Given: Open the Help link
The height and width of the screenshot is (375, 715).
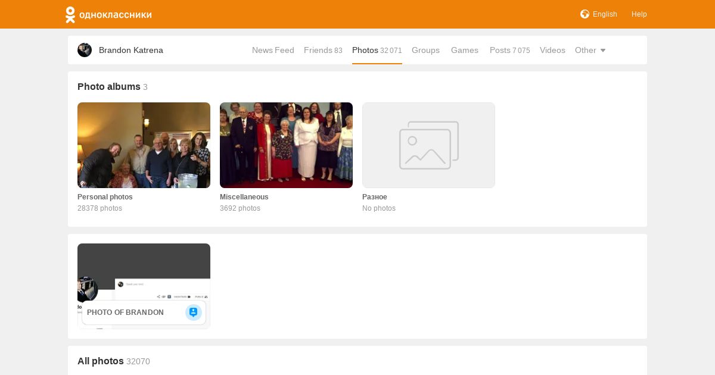Looking at the screenshot, I should point(639,14).
